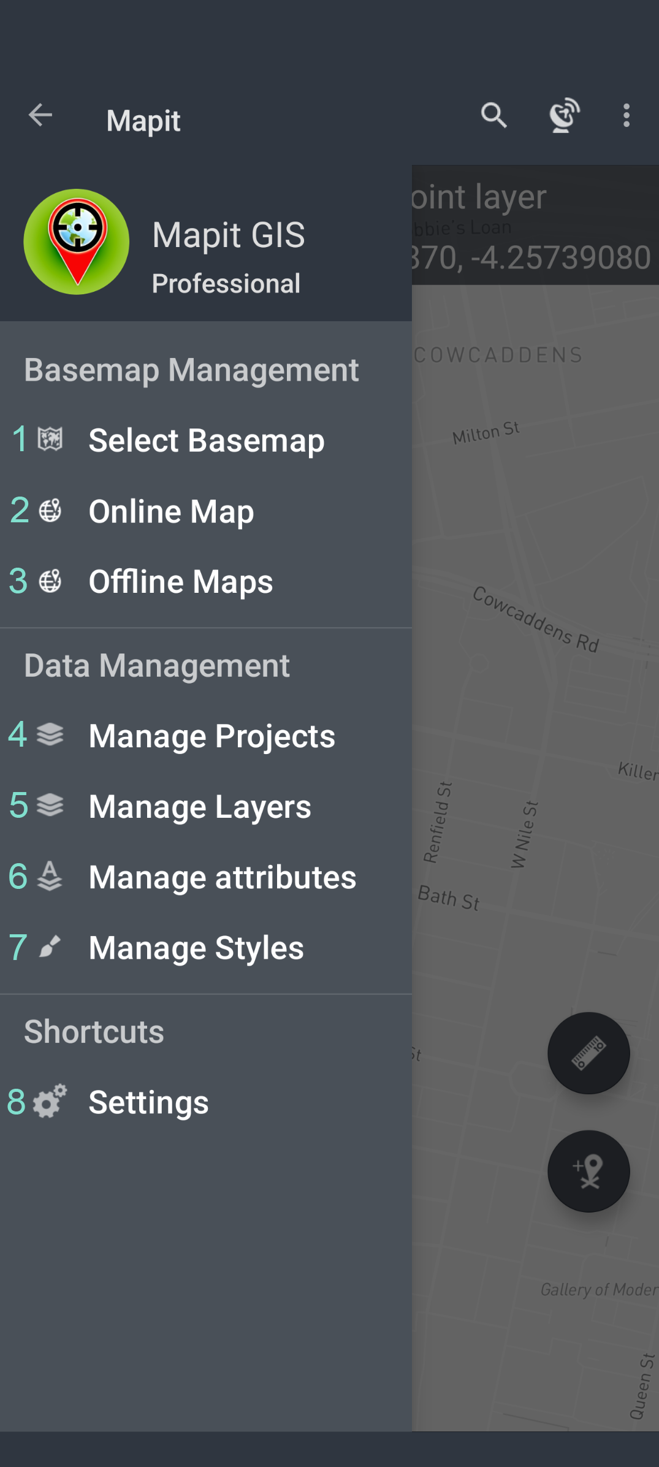
Task: Tap the GPS satellite dish icon
Action: 563,115
